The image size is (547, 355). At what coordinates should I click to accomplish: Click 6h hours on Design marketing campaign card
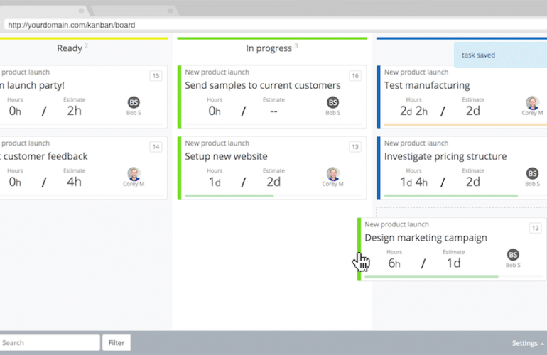(x=394, y=263)
